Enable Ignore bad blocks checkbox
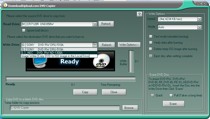 point(24,30)
